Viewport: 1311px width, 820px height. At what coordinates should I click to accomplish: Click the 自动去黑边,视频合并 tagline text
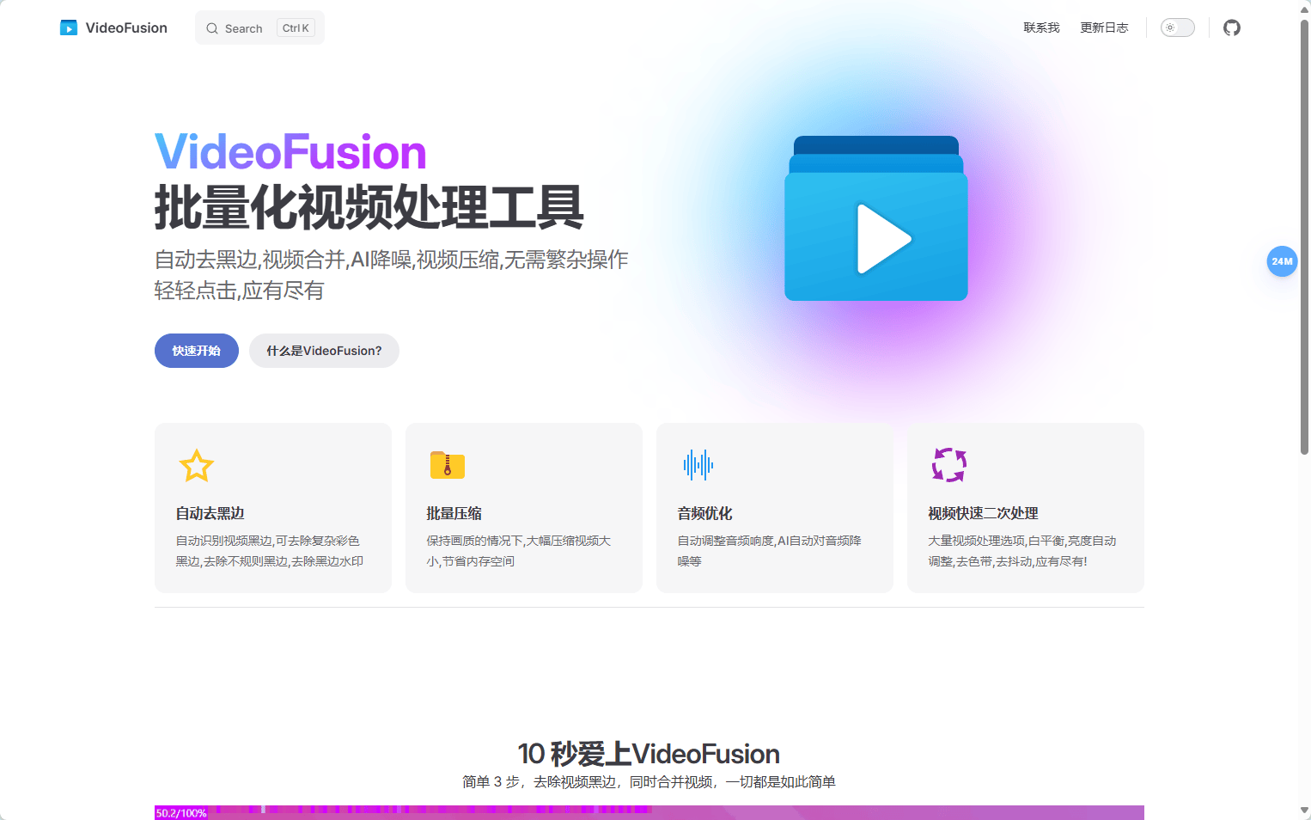coord(392,275)
